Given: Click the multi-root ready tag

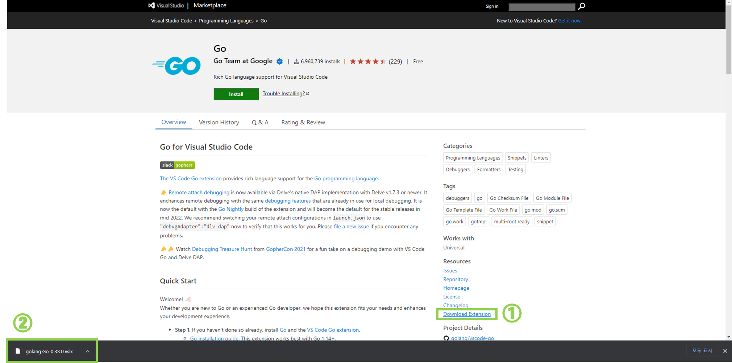Looking at the screenshot, I should pos(512,222).
